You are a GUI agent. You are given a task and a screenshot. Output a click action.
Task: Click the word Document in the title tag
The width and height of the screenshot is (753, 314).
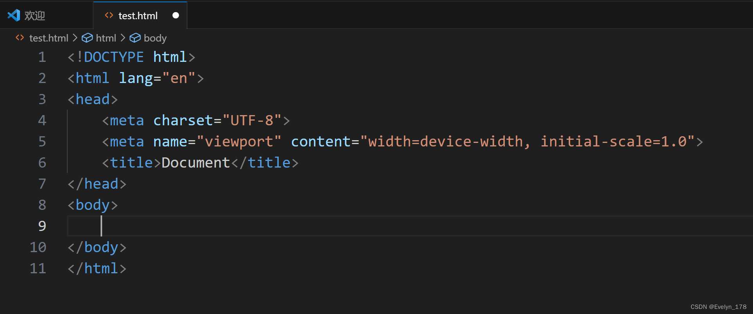pos(196,162)
